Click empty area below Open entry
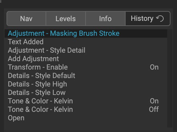 pyautogui.click(x=86, y=125)
